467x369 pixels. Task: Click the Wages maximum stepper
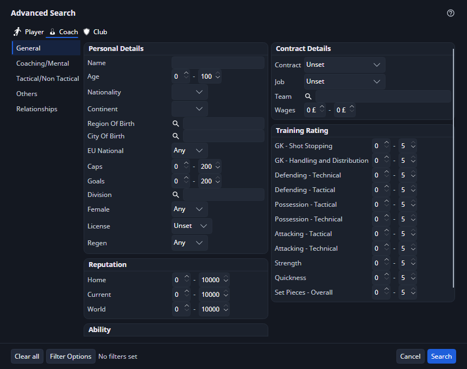tap(345, 110)
